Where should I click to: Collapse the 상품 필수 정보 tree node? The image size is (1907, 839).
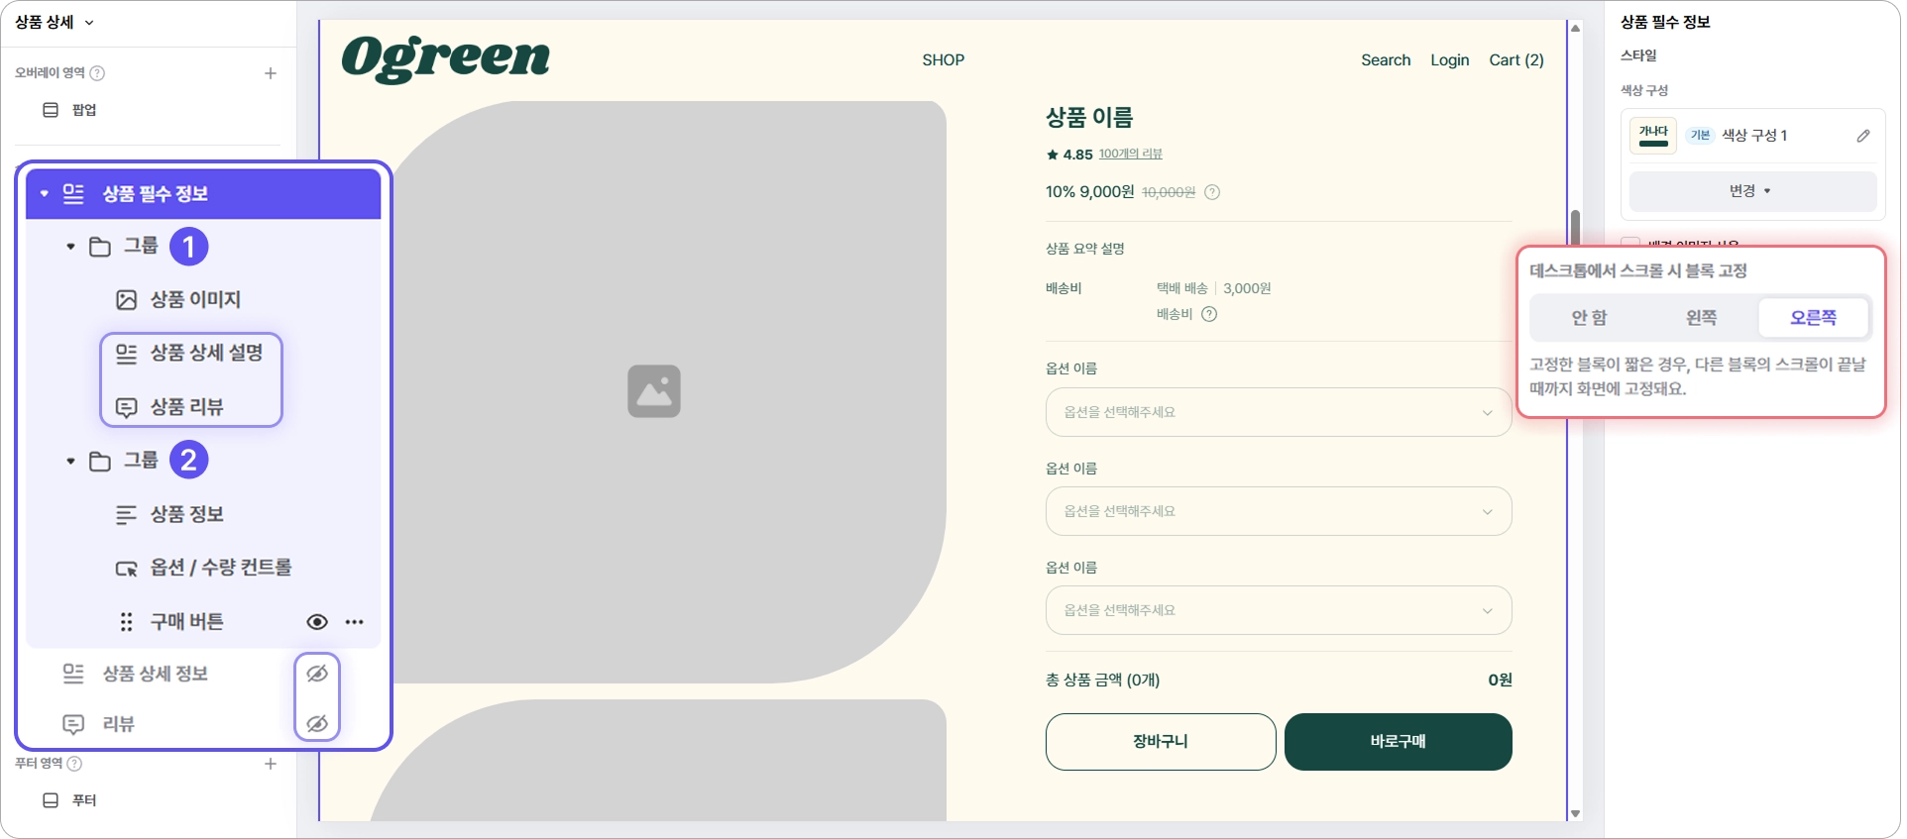coord(45,193)
